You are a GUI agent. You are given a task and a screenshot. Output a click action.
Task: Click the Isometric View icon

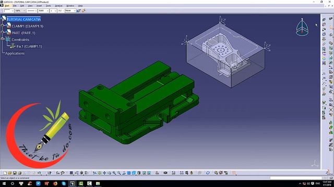pyautogui.click(x=134, y=173)
